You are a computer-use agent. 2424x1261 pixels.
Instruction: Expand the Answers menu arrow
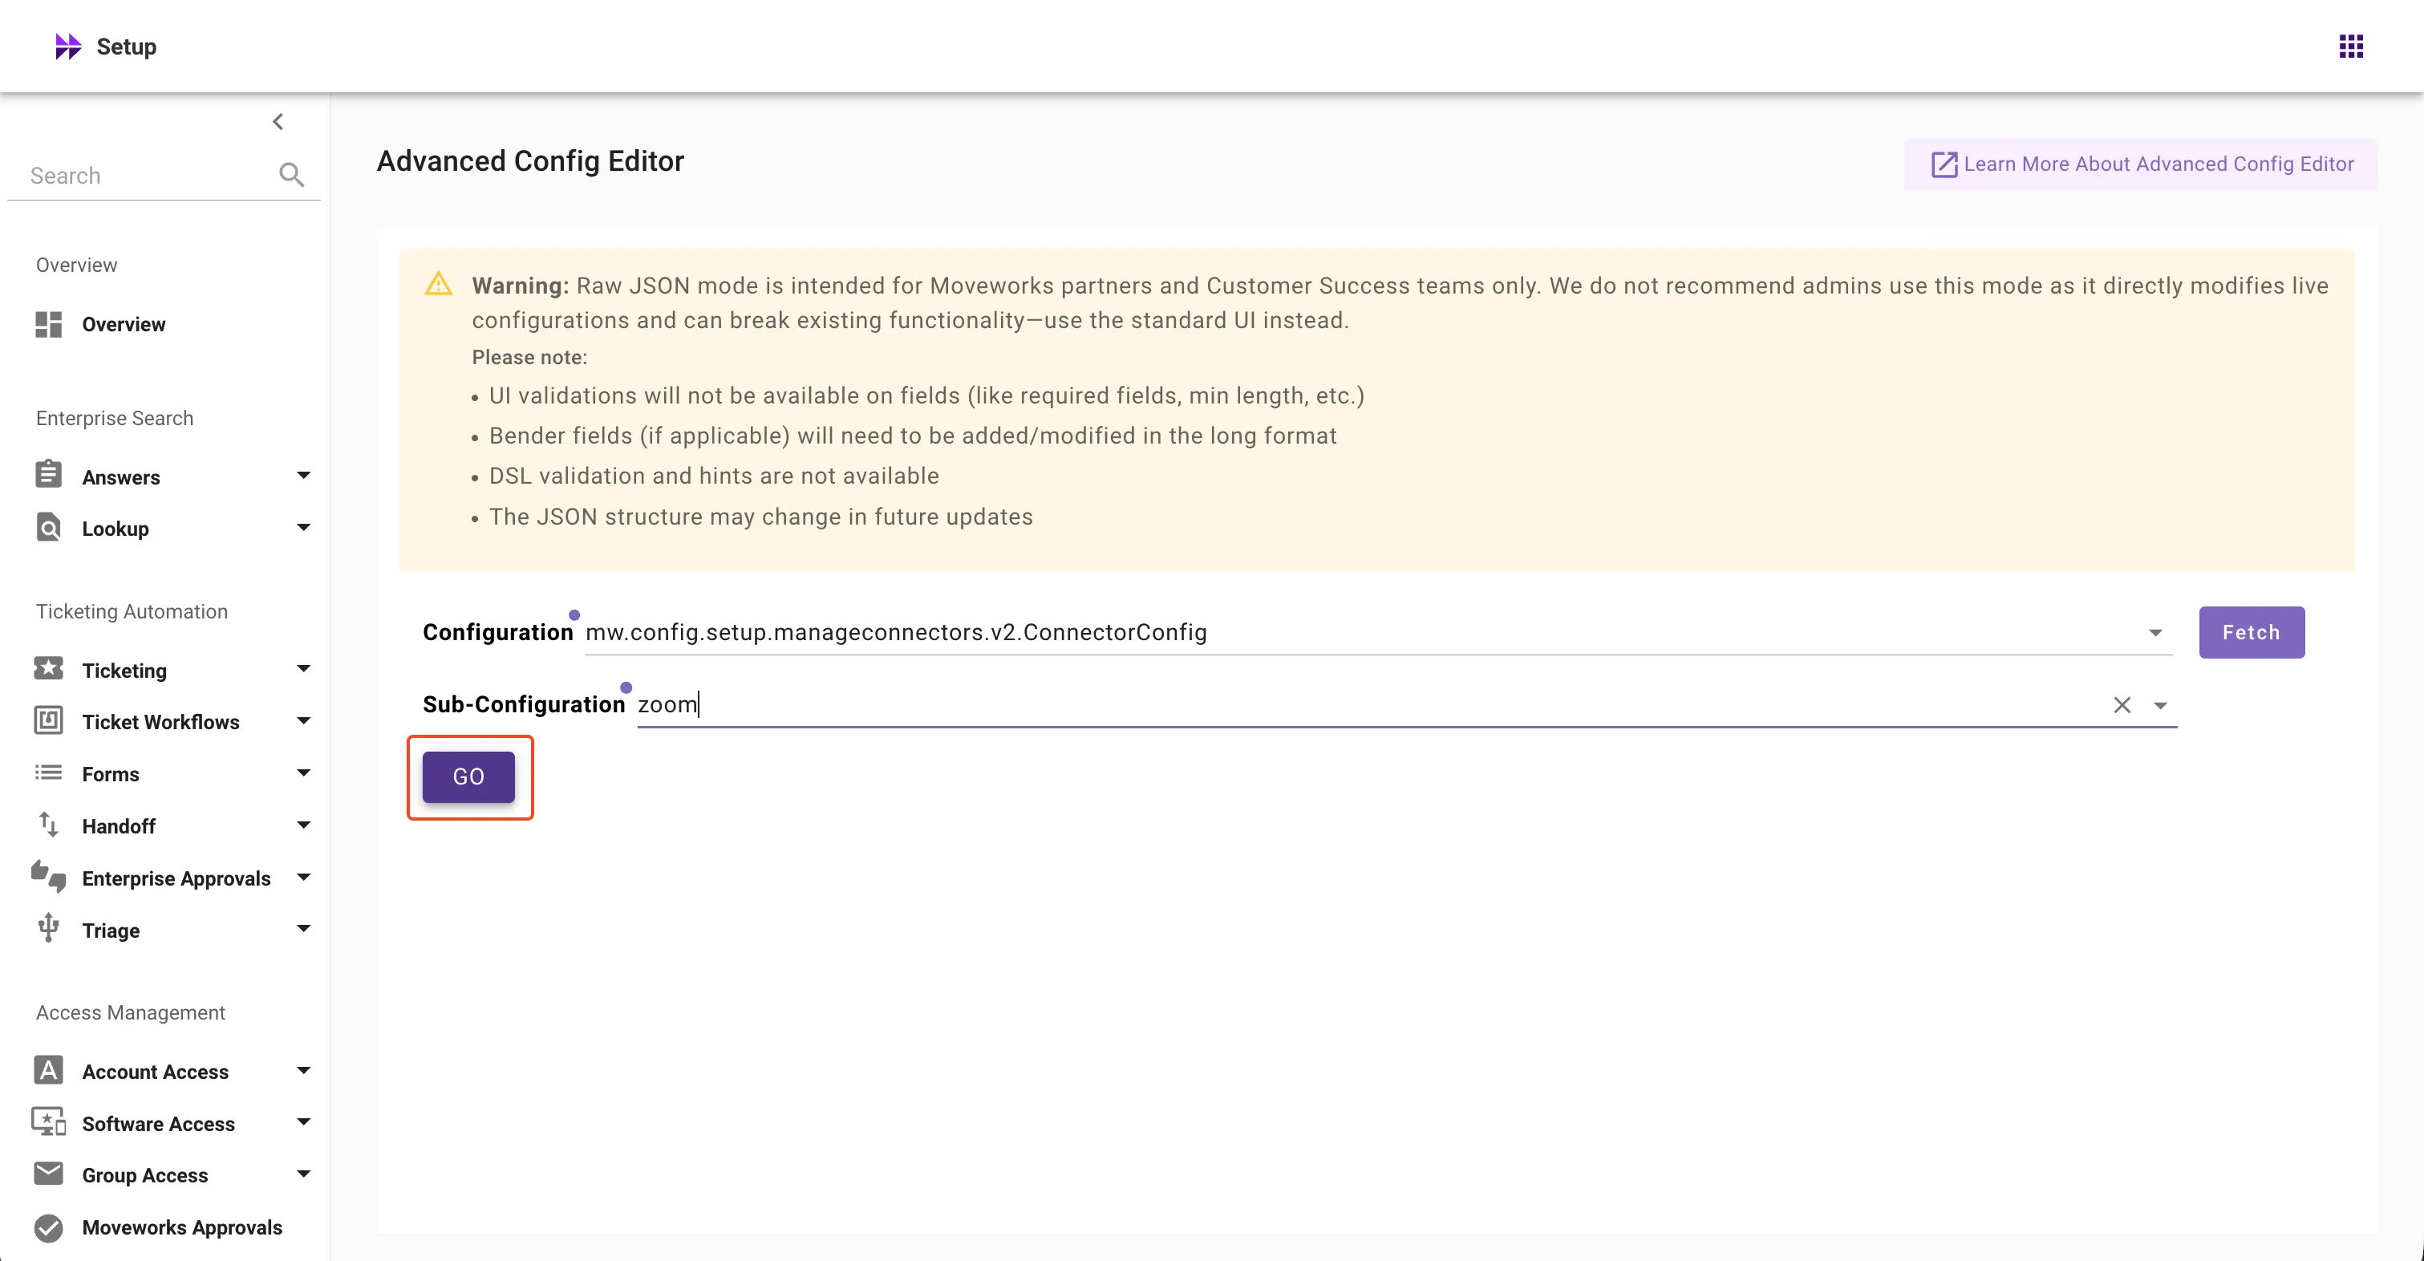coord(303,476)
